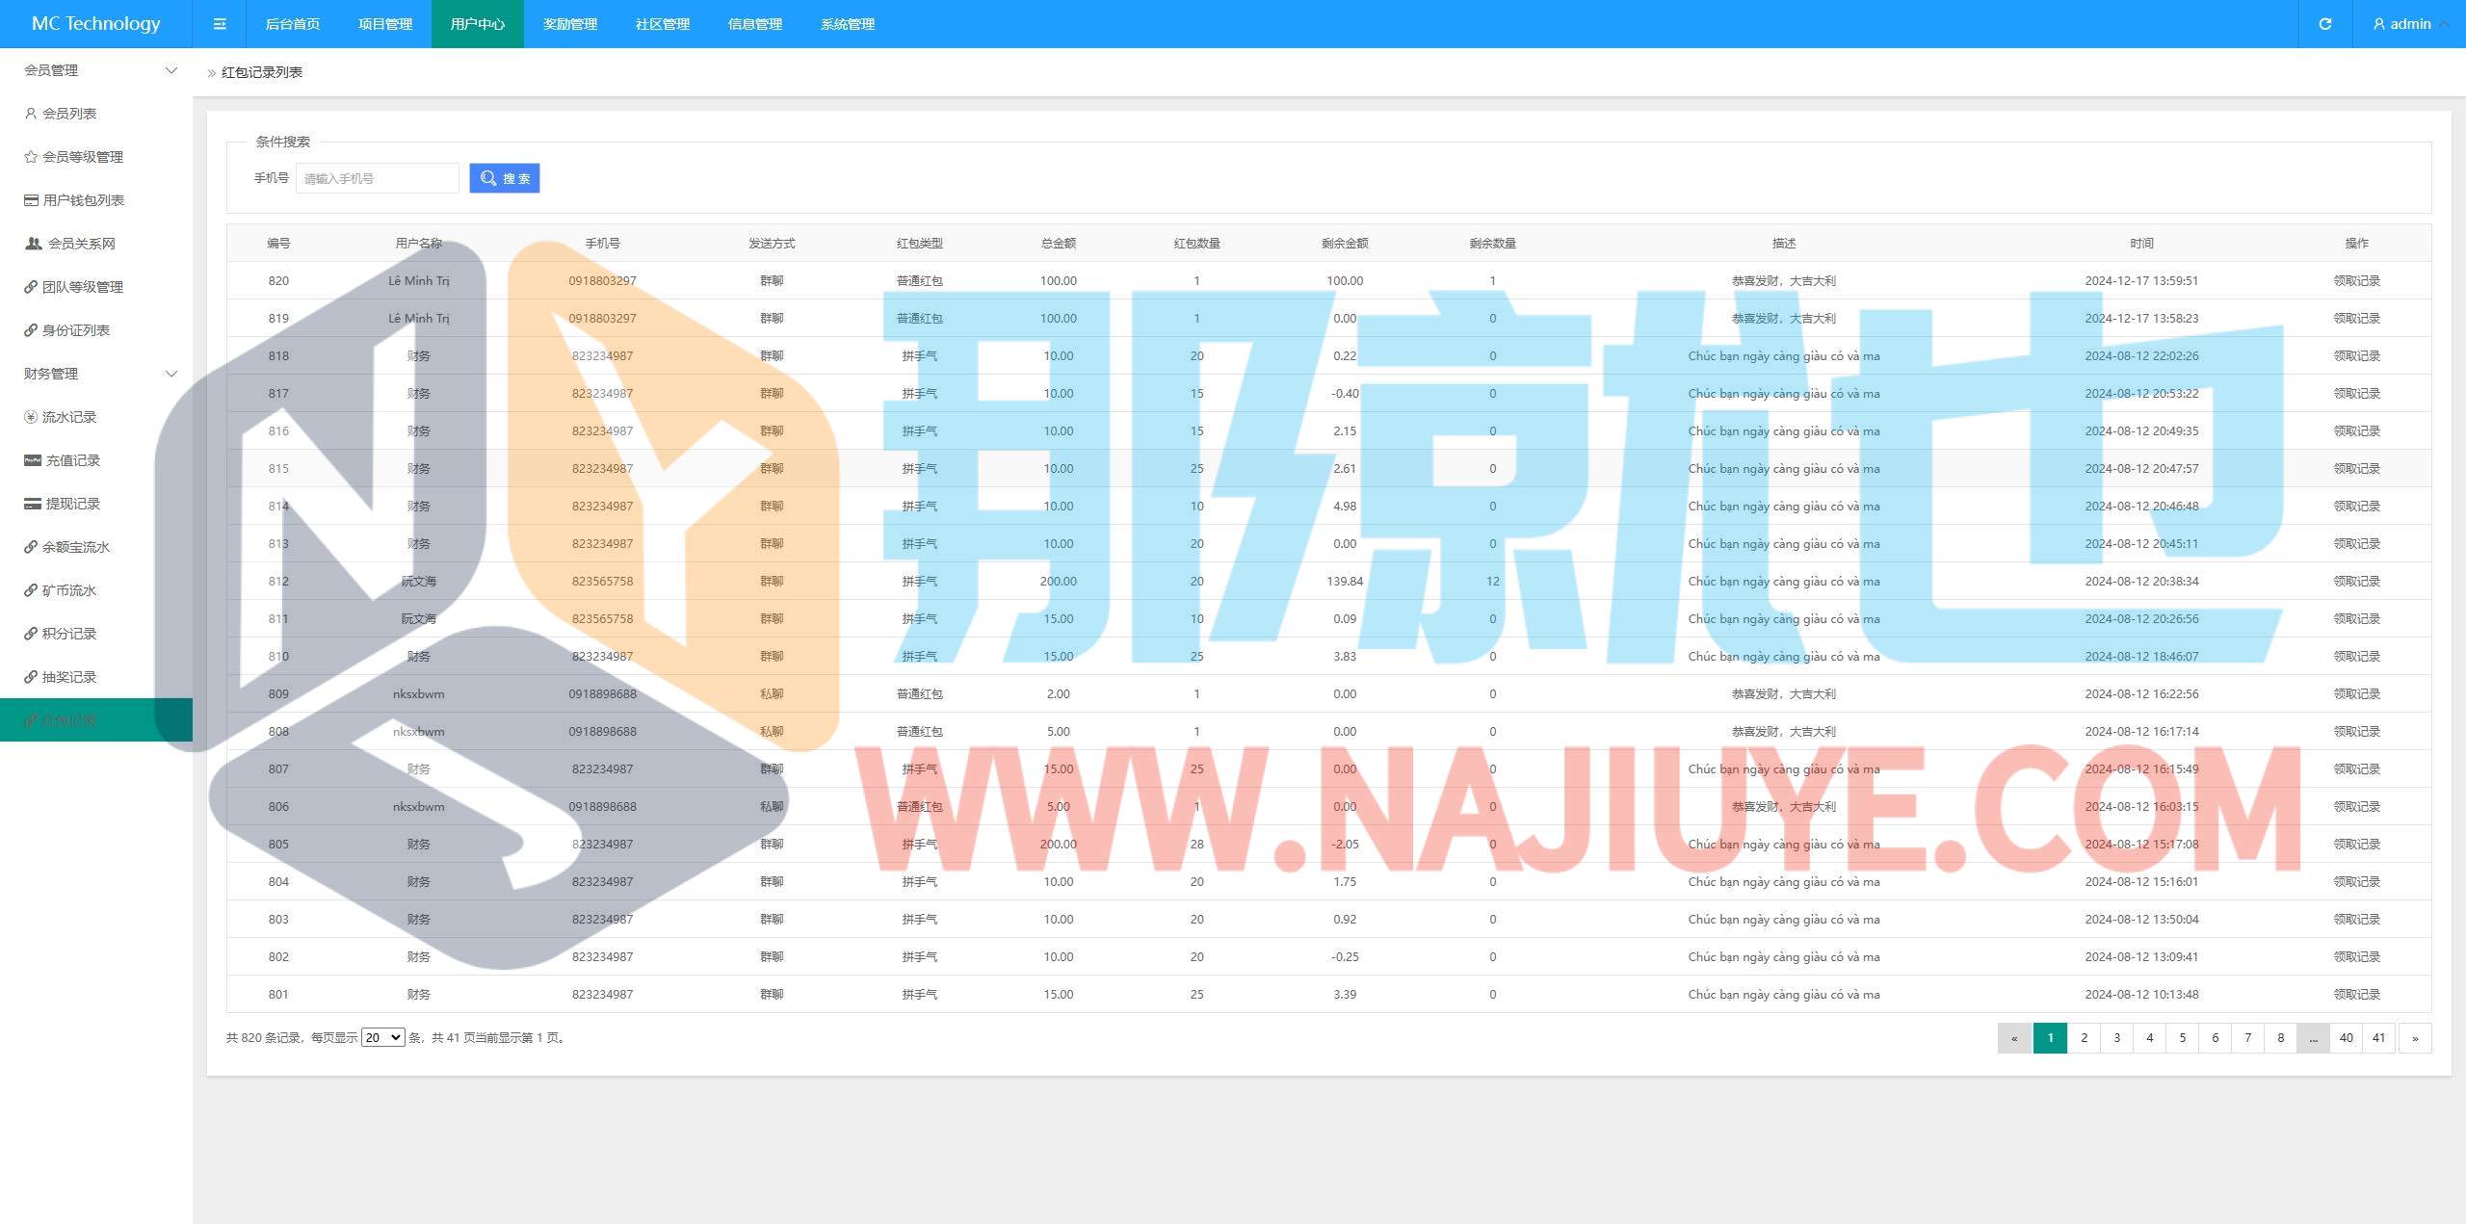
Task: Switch to the 项目管理 top menu
Action: click(385, 24)
